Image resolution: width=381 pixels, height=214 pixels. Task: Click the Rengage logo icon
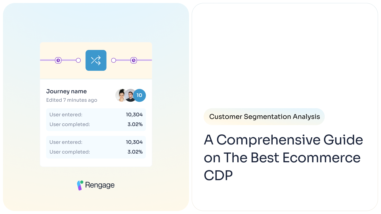tap(80, 185)
